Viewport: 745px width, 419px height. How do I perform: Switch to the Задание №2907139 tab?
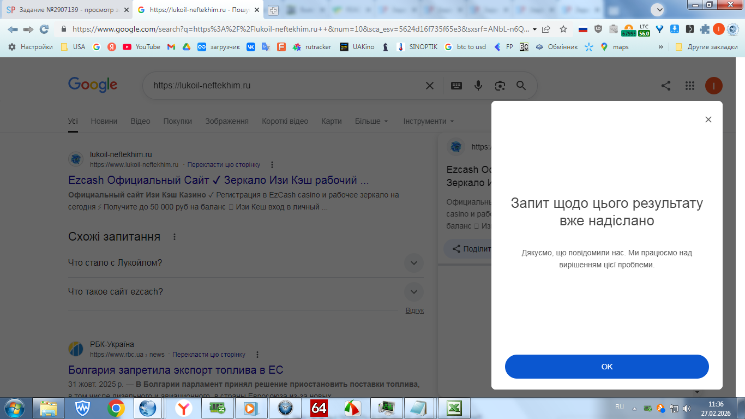point(67,10)
